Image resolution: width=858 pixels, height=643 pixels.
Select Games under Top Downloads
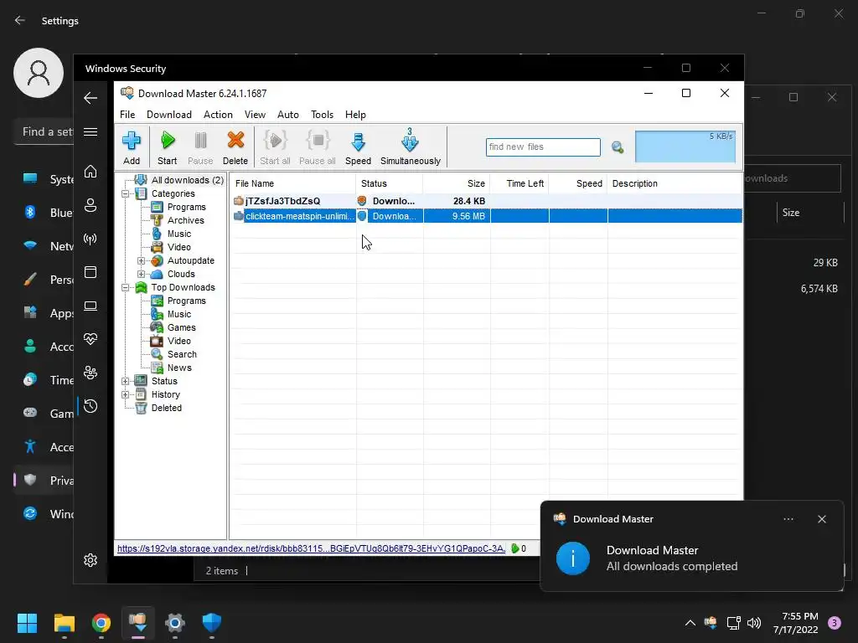click(x=181, y=327)
